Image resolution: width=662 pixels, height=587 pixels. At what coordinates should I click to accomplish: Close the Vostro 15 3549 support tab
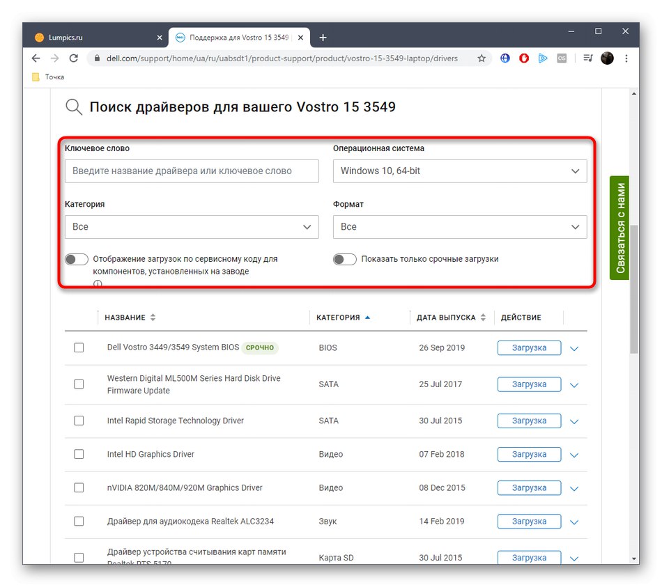[300, 38]
